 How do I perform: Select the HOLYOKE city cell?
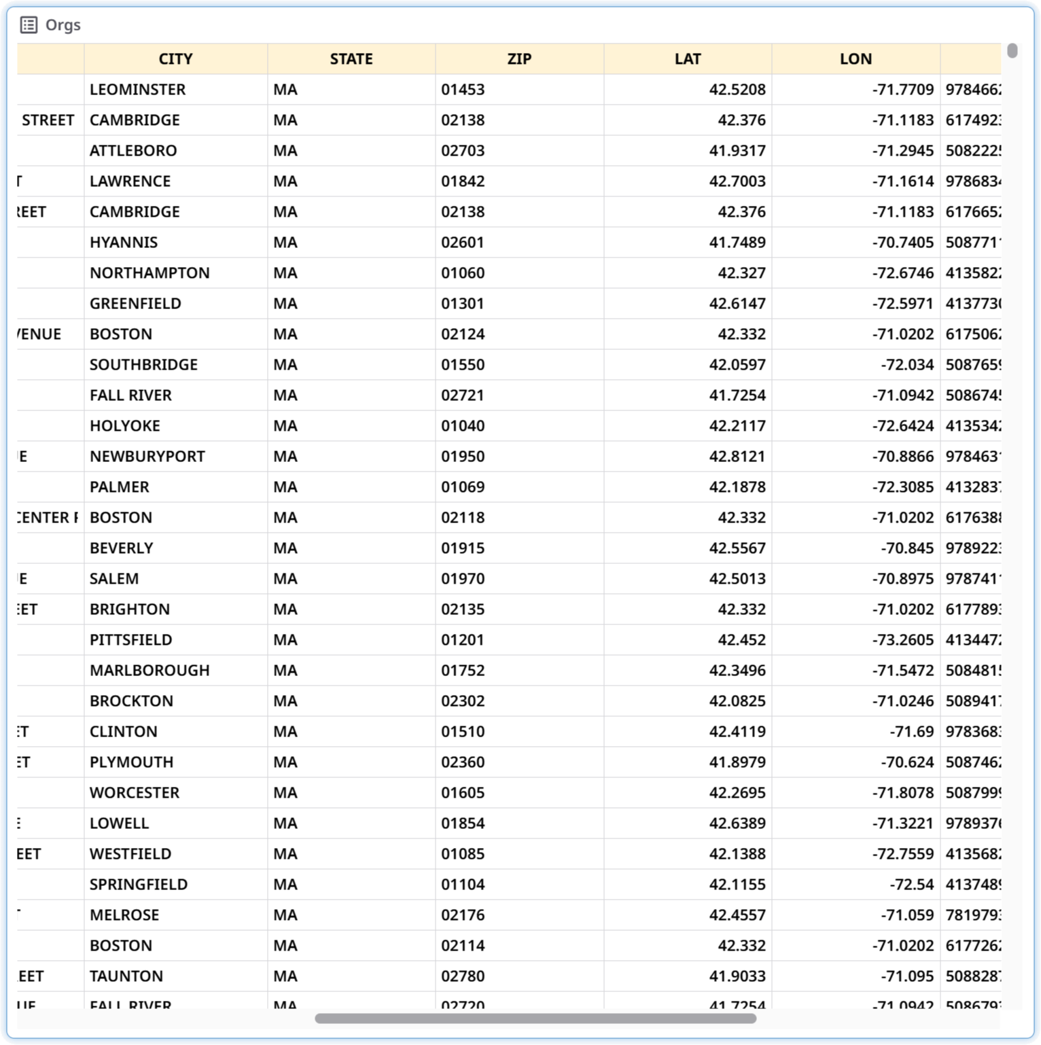[176, 426]
